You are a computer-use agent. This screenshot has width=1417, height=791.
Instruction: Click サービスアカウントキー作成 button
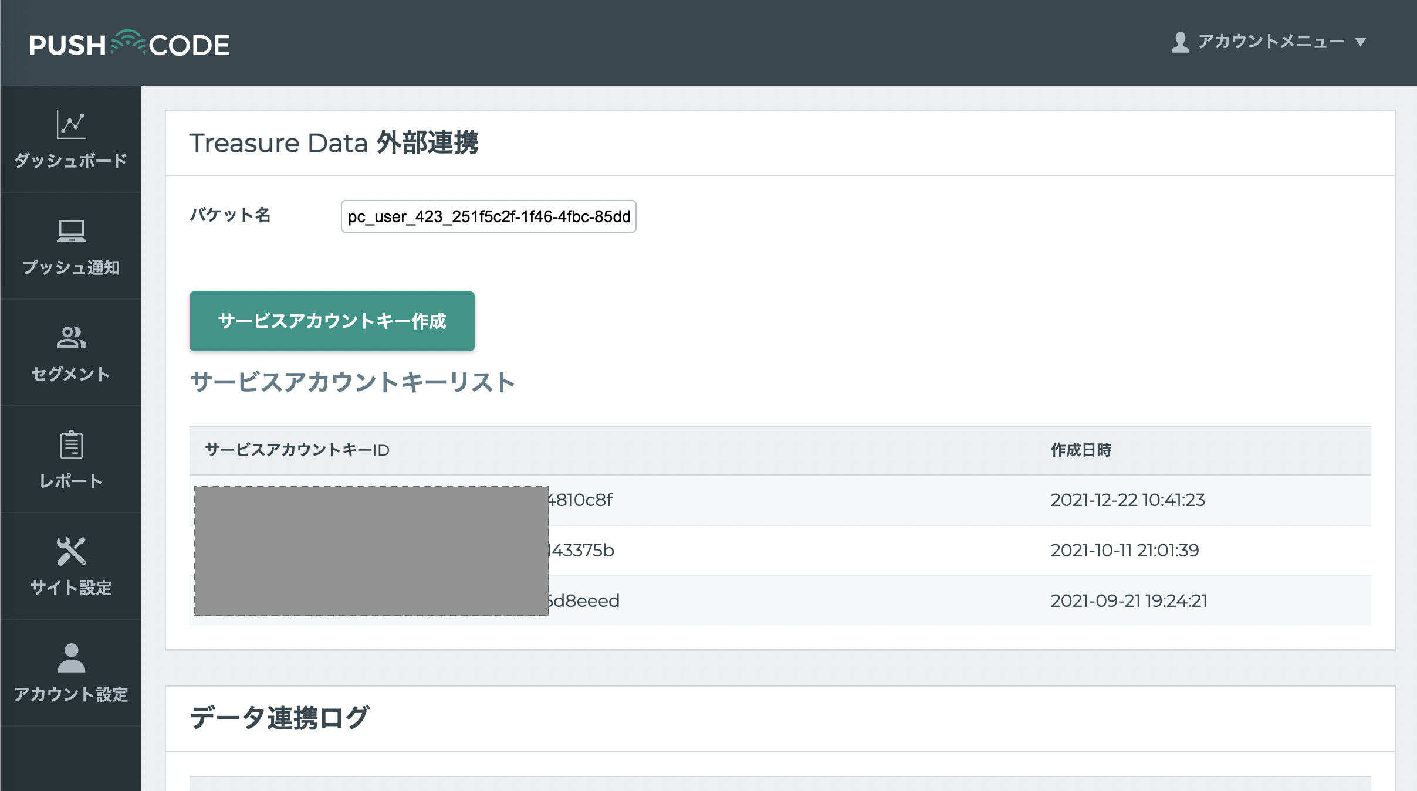tap(332, 321)
